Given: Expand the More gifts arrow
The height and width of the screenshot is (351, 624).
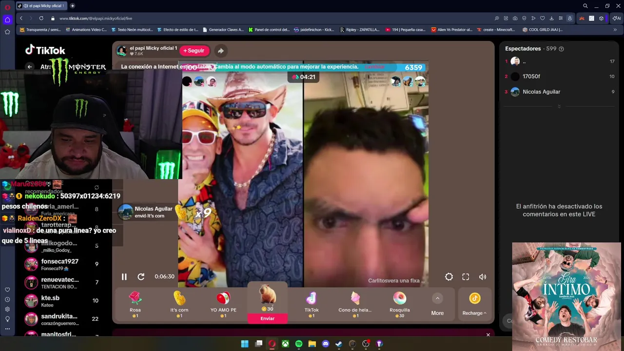Looking at the screenshot, I should [x=437, y=298].
